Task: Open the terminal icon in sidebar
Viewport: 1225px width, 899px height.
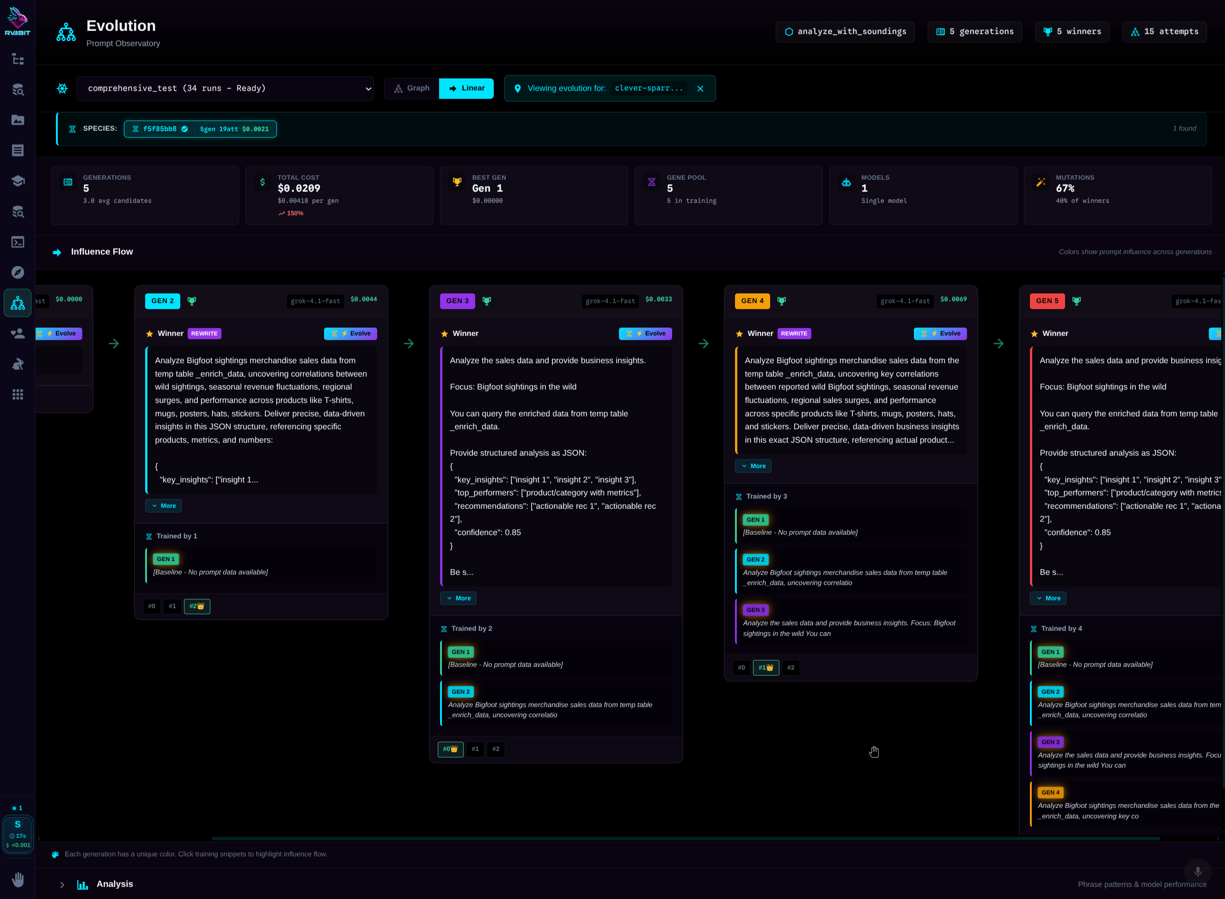Action: (18, 242)
